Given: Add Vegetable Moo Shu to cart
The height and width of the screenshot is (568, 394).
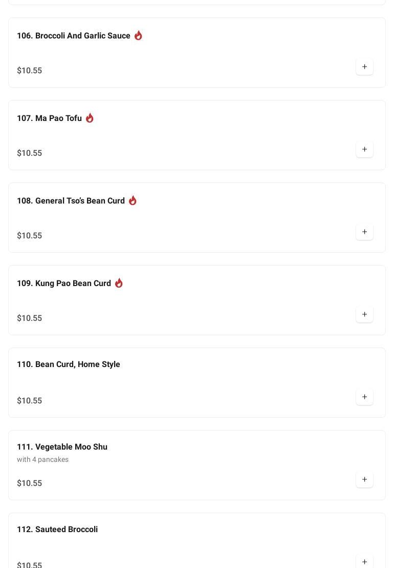Looking at the screenshot, I should click(x=364, y=479).
